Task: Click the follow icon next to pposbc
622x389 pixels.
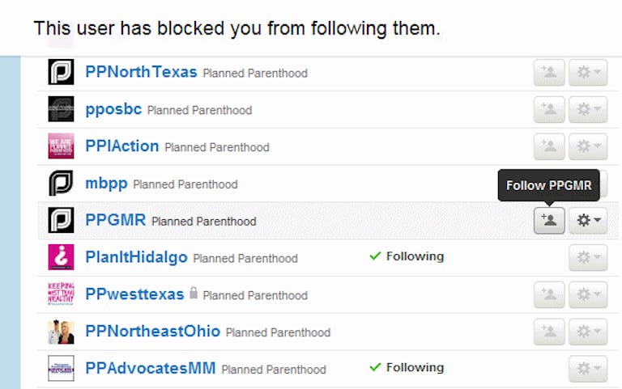Action: click(549, 109)
